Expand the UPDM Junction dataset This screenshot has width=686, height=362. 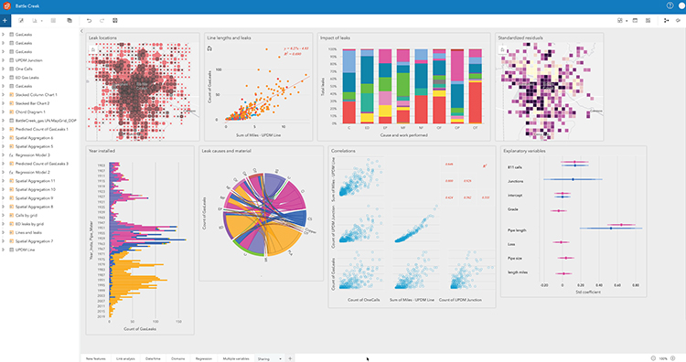pos(3,60)
